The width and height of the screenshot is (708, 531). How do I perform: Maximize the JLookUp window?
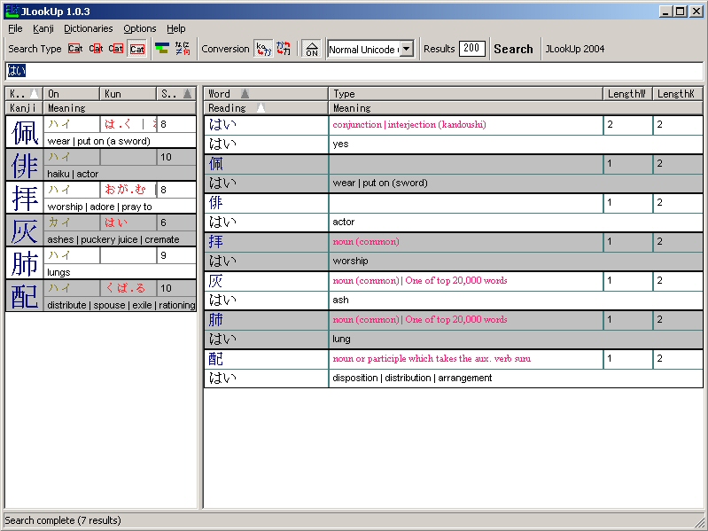click(680, 11)
